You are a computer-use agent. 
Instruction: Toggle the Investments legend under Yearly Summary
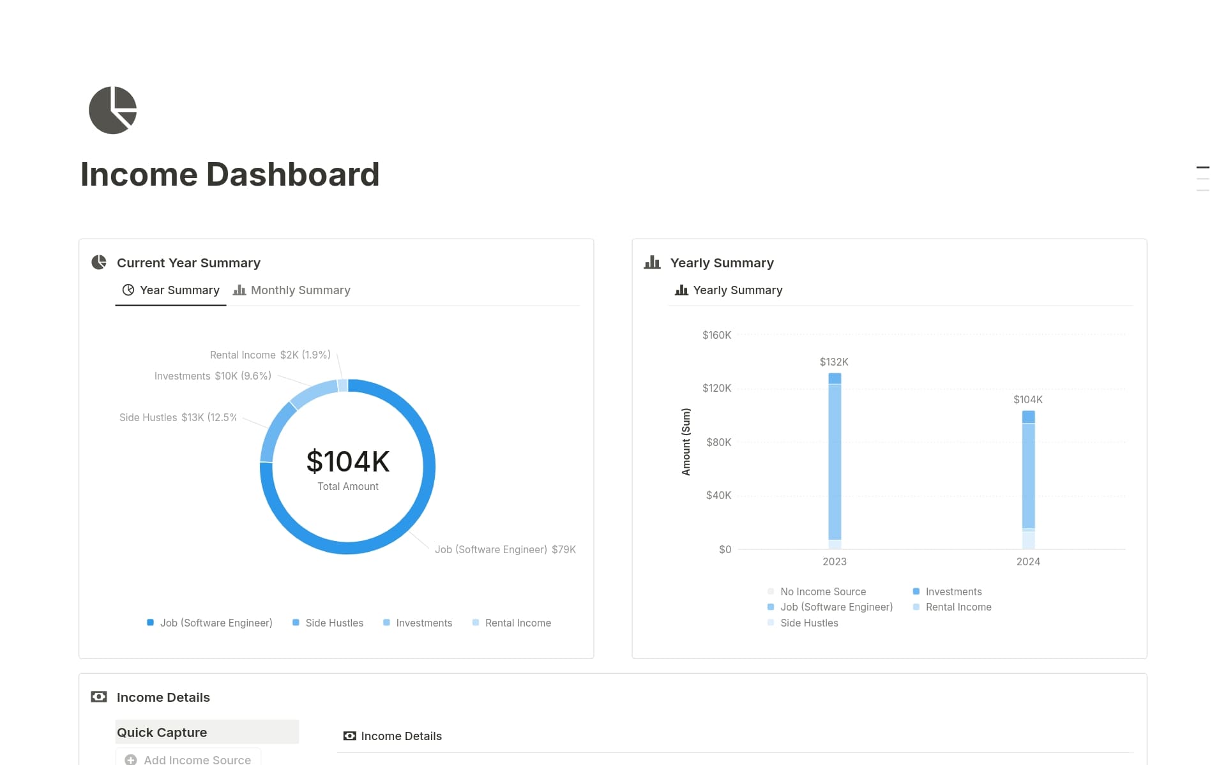[948, 591]
